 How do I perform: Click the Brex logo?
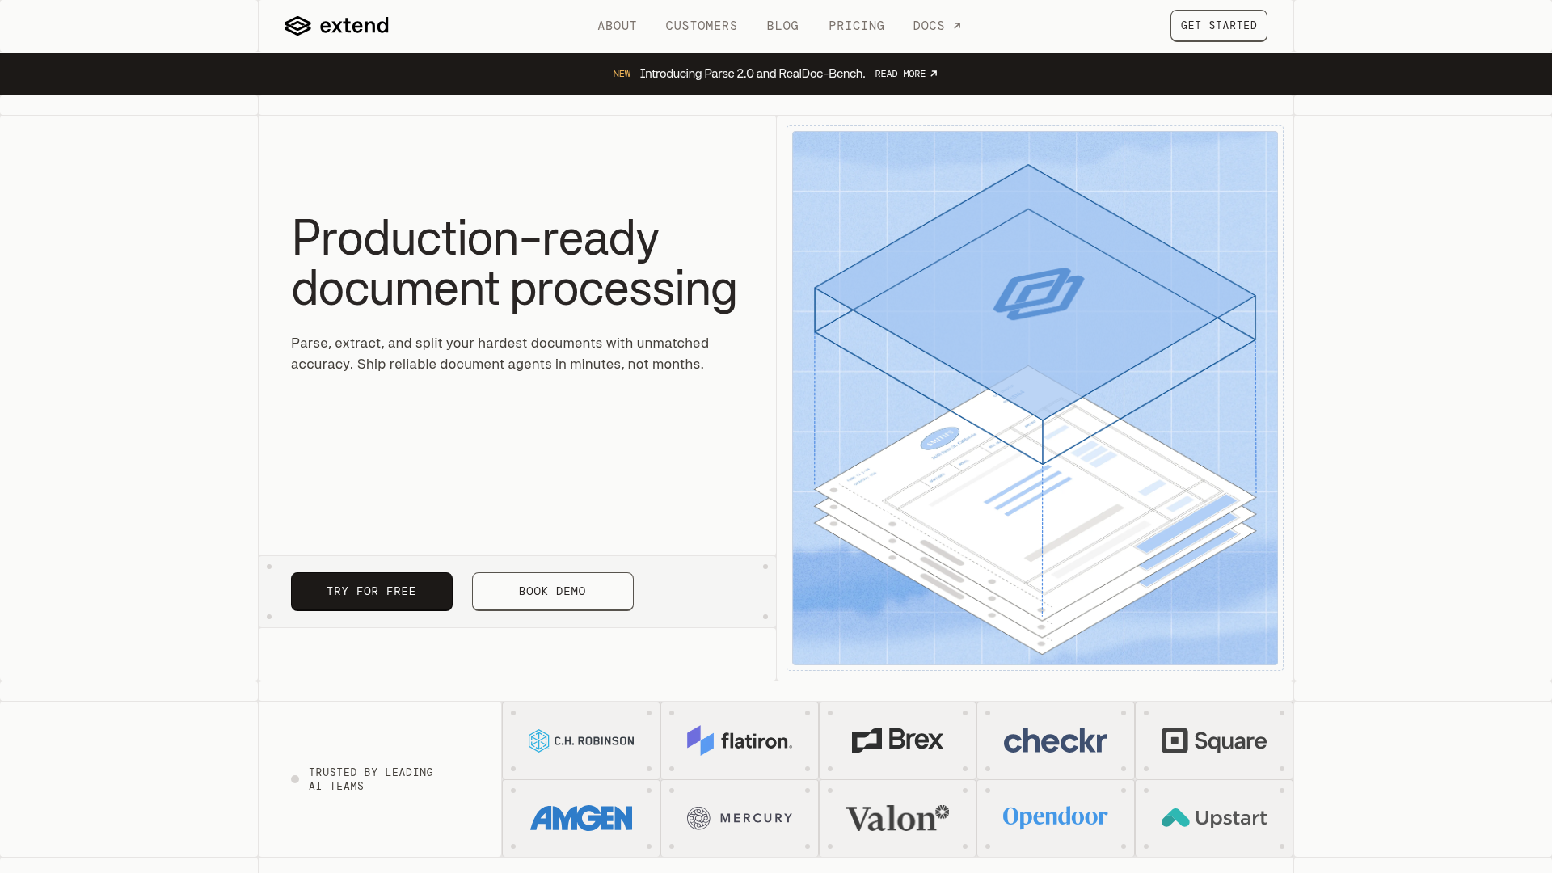[897, 740]
